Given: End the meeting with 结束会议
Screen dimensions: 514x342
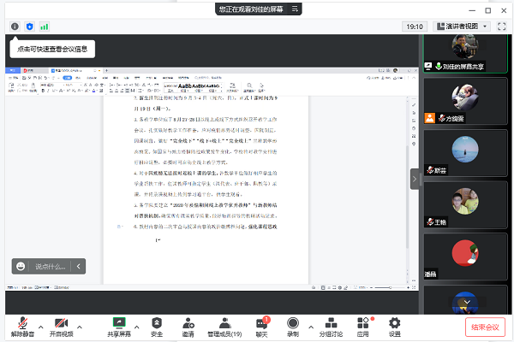Looking at the screenshot, I should point(485,327).
